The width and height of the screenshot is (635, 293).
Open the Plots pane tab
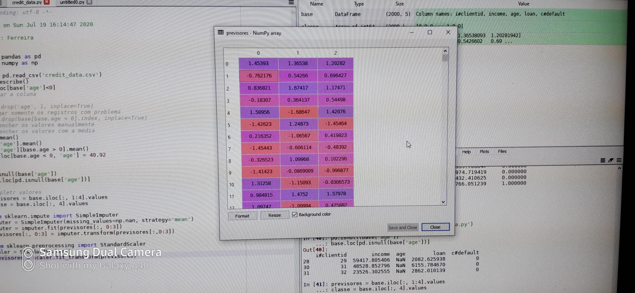(x=484, y=151)
